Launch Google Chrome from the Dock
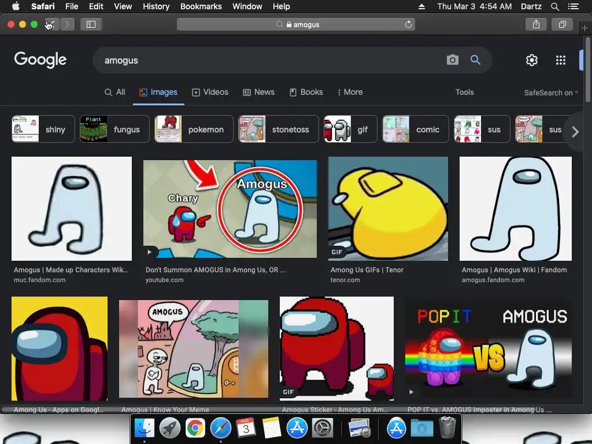Screen dimensions: 592x444 195,428
